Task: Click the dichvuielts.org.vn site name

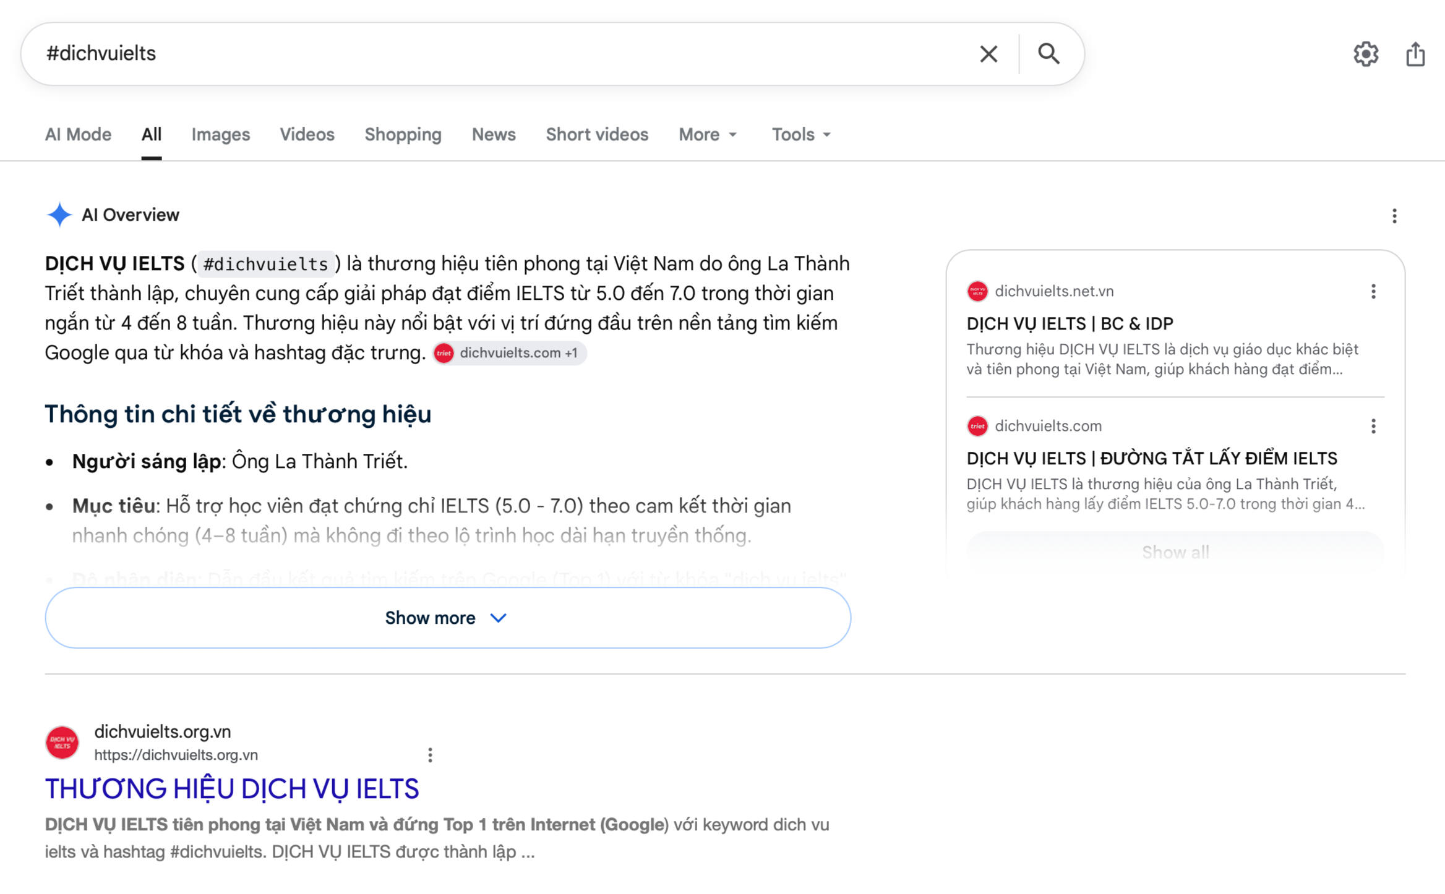Action: click(163, 731)
